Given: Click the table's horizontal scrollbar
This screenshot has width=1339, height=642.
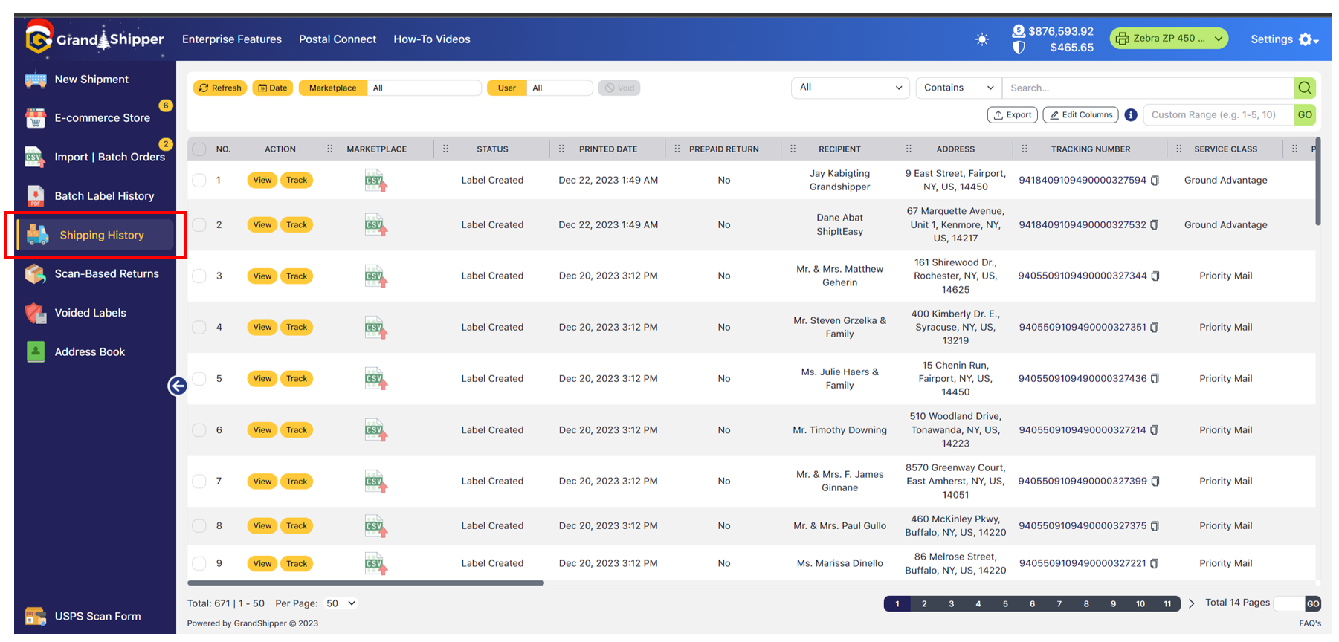Looking at the screenshot, I should click(366, 583).
